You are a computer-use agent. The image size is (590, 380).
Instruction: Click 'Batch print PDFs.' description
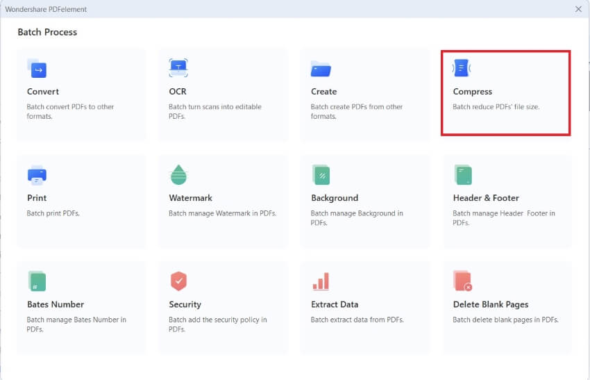tap(53, 213)
